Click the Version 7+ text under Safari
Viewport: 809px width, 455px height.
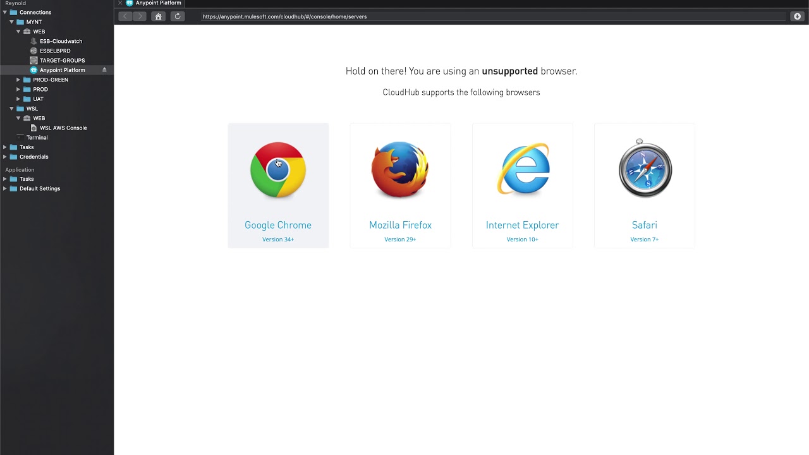click(x=645, y=240)
